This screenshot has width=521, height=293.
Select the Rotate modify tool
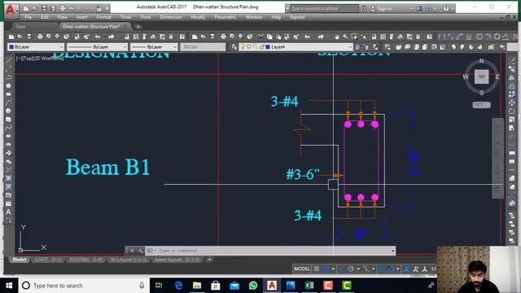click(x=512, y=112)
